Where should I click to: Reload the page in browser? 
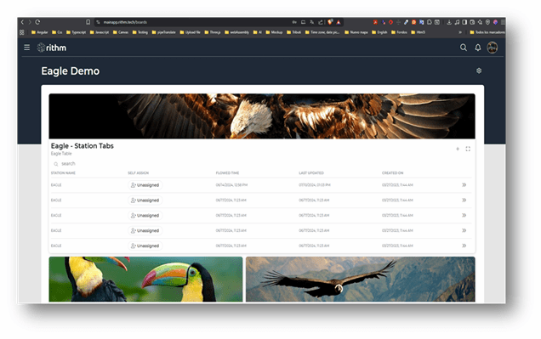click(x=37, y=22)
